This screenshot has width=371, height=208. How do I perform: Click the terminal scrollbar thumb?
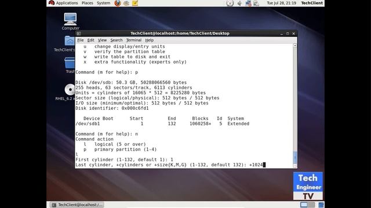click(295, 157)
